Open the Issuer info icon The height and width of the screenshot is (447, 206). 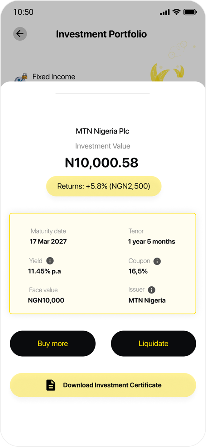click(152, 290)
